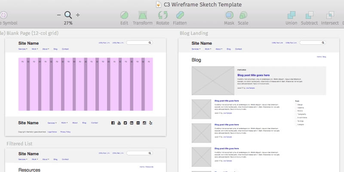
Task: Check the Design type checkbox in Blog Landing
Action: (x=296, y=104)
